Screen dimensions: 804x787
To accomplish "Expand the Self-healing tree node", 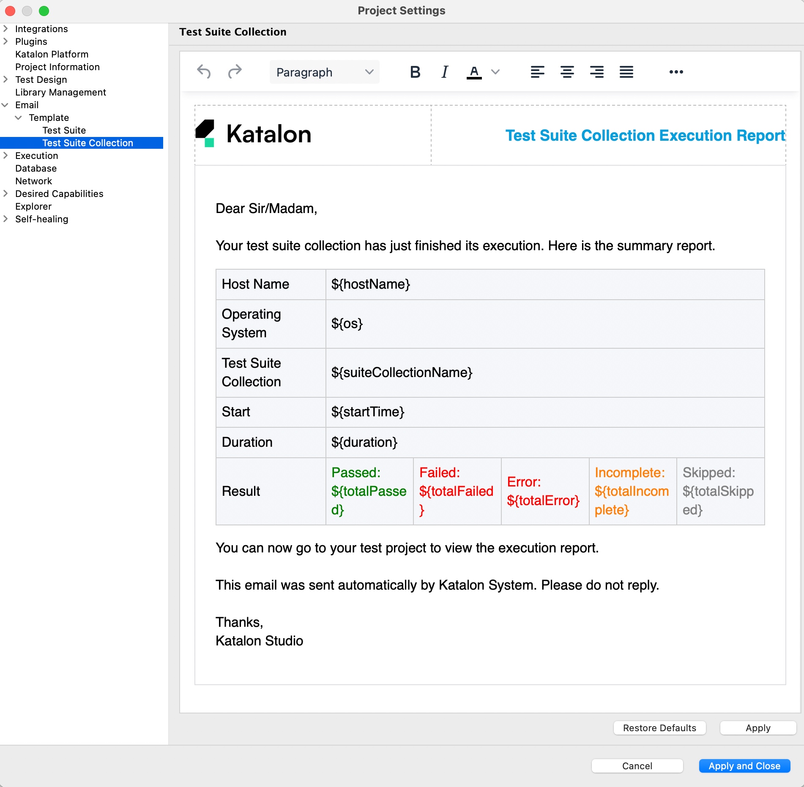I will coord(5,219).
